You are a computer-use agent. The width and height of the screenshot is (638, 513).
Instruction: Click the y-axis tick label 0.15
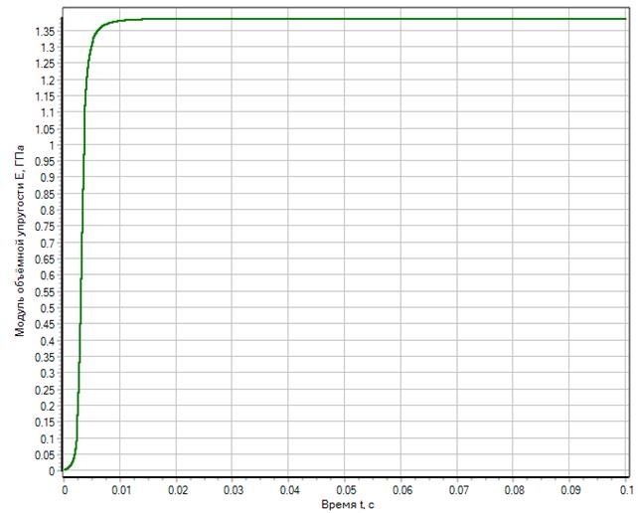click(45, 423)
